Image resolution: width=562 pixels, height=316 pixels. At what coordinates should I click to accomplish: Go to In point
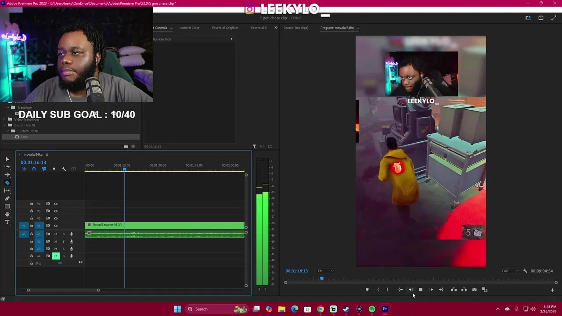pos(400,290)
